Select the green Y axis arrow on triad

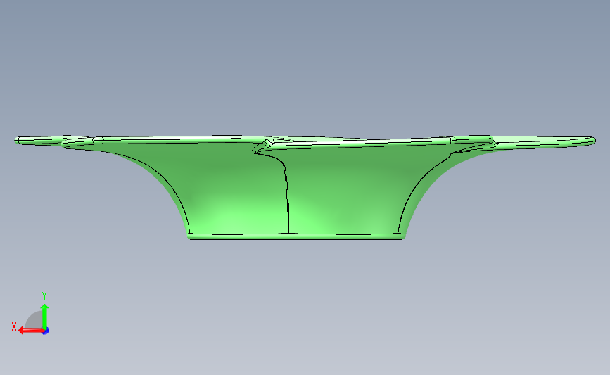pyautogui.click(x=44, y=317)
